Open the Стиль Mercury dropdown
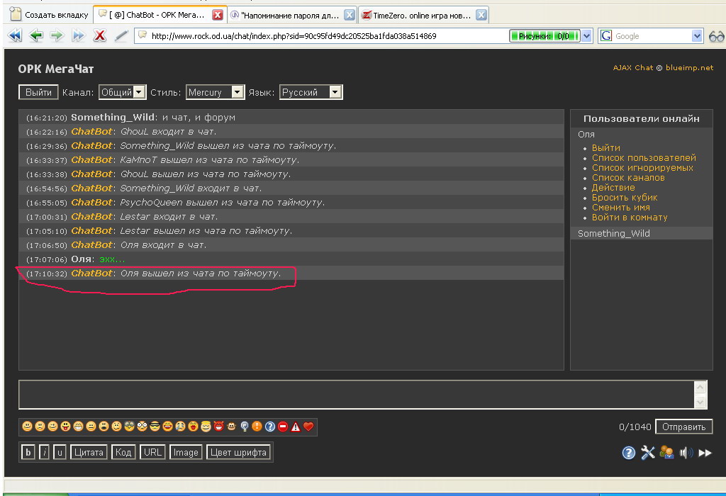726x496 pixels. pyautogui.click(x=215, y=92)
